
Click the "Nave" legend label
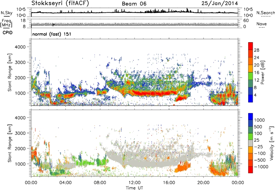[x=262, y=24]
